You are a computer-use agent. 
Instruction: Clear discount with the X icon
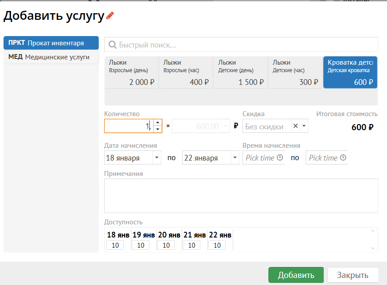coord(296,126)
